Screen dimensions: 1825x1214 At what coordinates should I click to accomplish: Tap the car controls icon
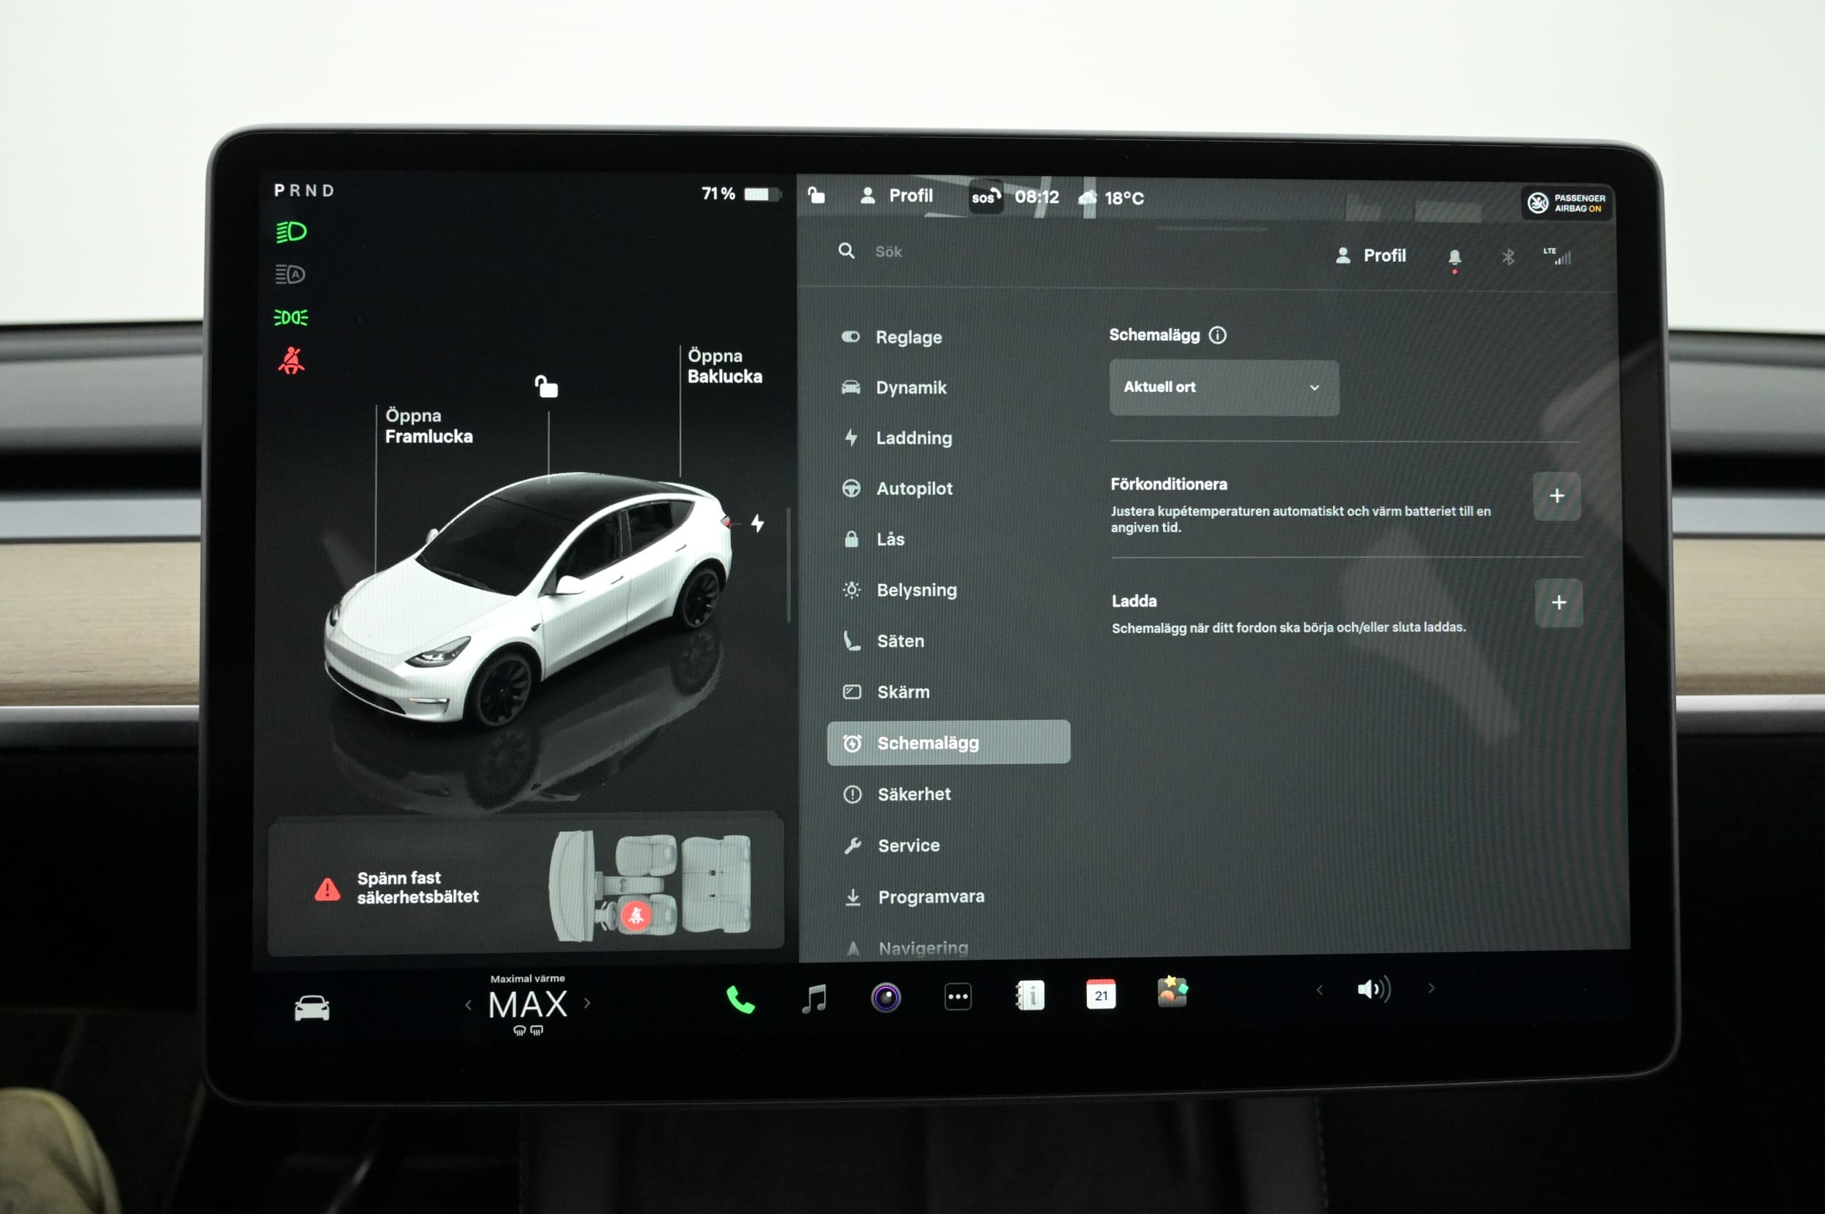(311, 1008)
